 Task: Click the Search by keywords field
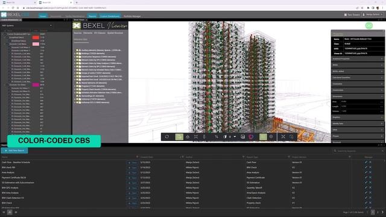pos(358,151)
